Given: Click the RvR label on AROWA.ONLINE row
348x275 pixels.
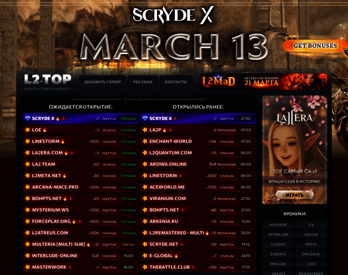Looking at the screenshot, I should [213, 164].
